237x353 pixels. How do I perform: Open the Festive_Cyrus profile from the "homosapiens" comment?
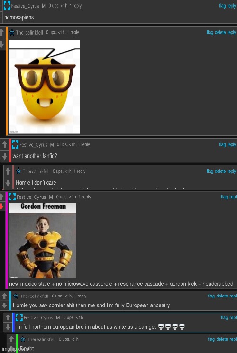click(25, 6)
